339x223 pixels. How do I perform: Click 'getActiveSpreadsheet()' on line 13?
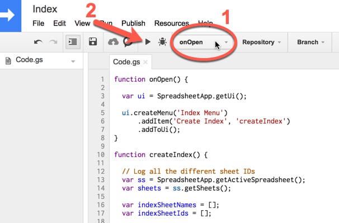click(x=258, y=180)
